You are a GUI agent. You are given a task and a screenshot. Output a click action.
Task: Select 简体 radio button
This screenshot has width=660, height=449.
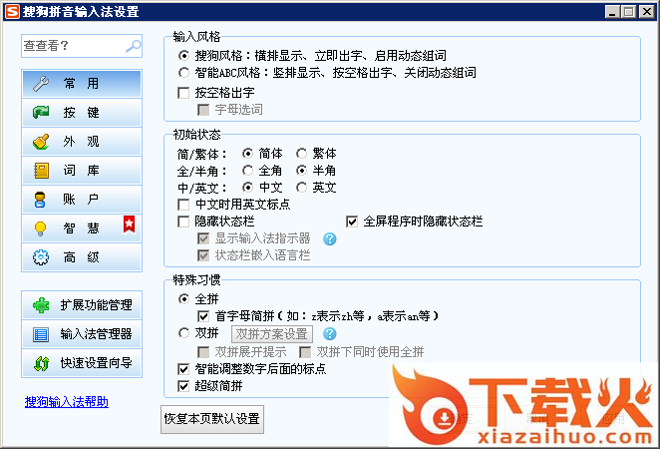tap(247, 154)
